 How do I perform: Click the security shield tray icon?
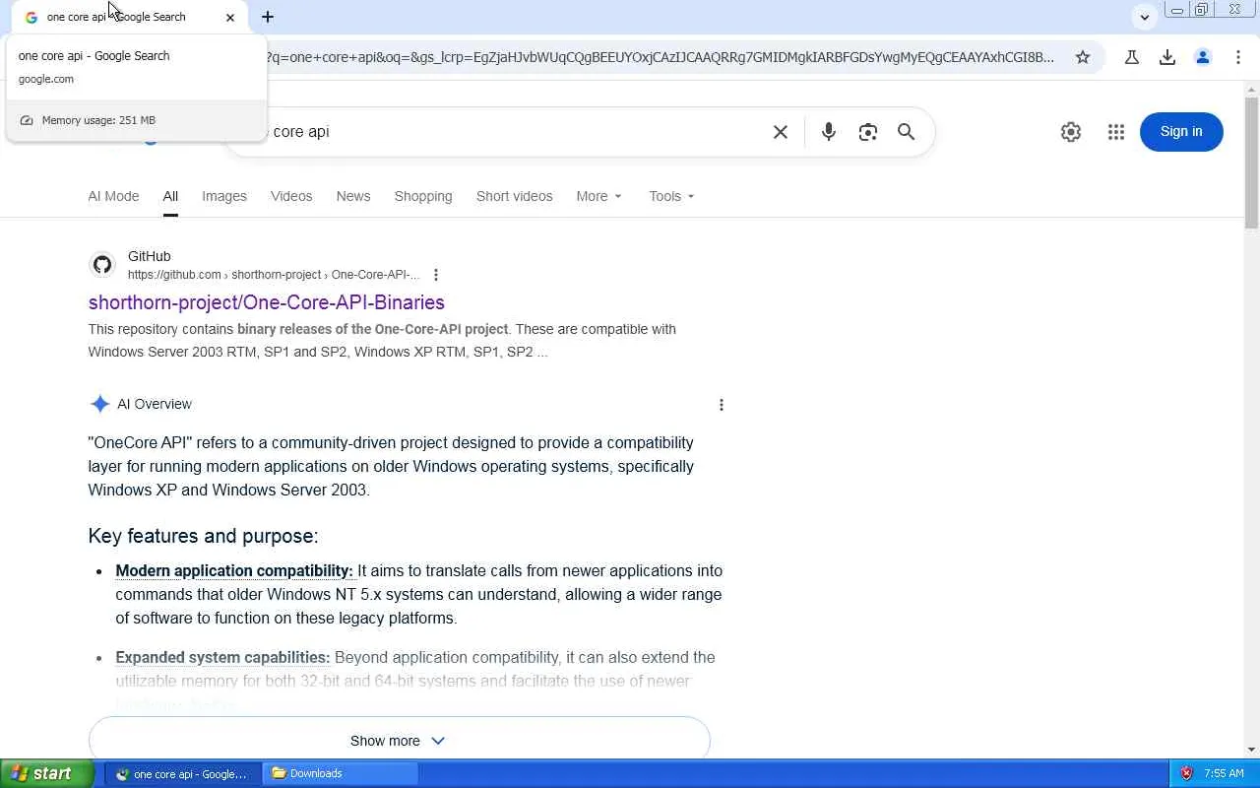(x=1186, y=774)
